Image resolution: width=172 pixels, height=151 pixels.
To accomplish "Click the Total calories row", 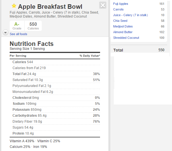I will click(x=139, y=50).
